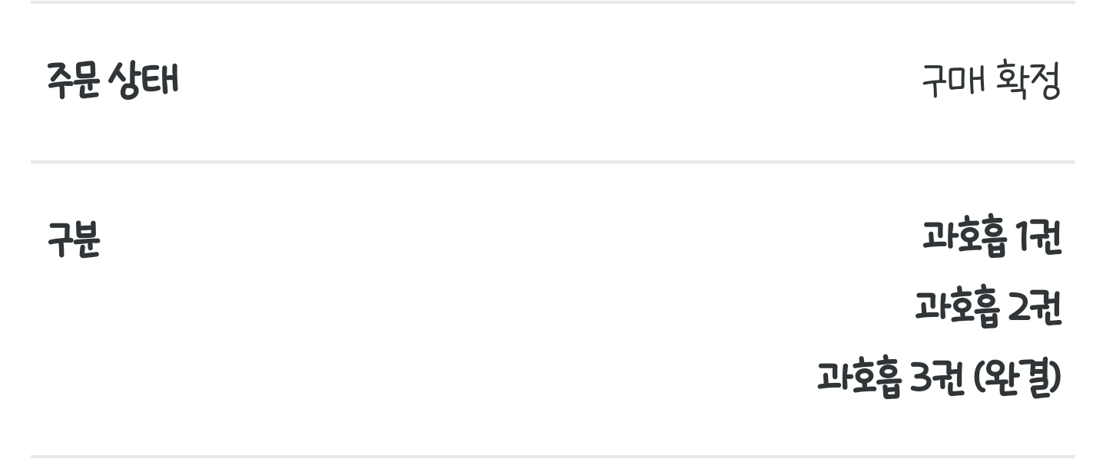The width and height of the screenshot is (1106, 462).
Task: Select the 구매 확정 status text
Action: pos(991,80)
